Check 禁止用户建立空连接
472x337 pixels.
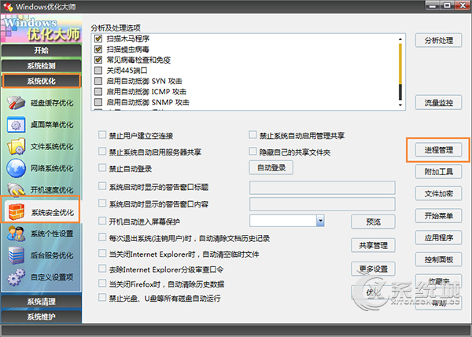pos(102,134)
